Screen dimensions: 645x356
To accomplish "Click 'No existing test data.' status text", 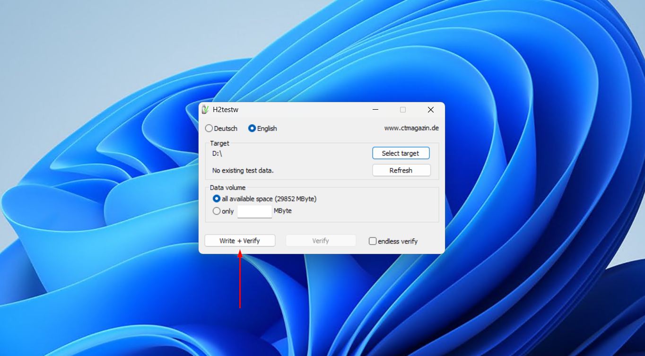I will pyautogui.click(x=243, y=170).
